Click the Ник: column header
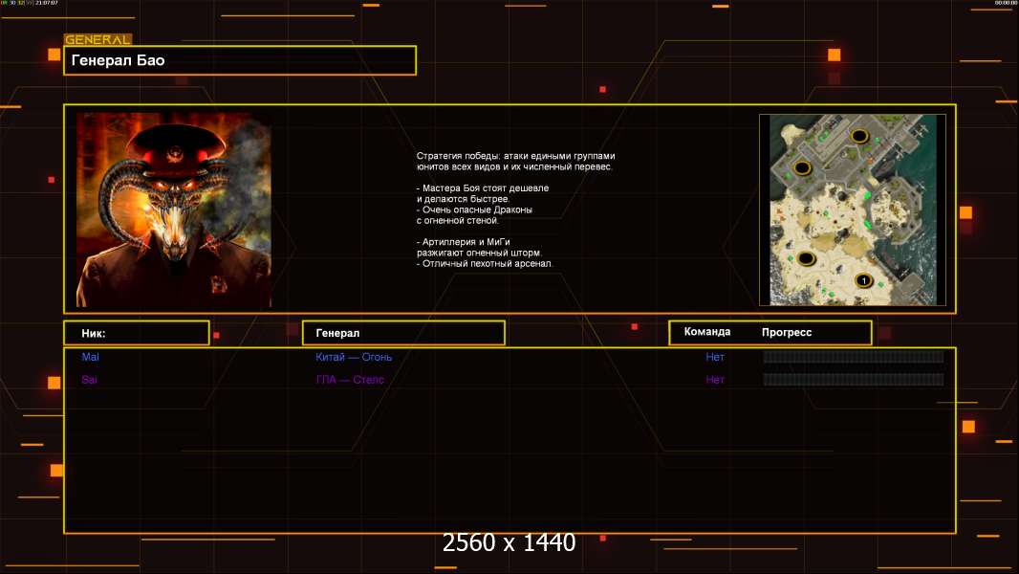Image resolution: width=1019 pixels, height=574 pixels. (136, 333)
